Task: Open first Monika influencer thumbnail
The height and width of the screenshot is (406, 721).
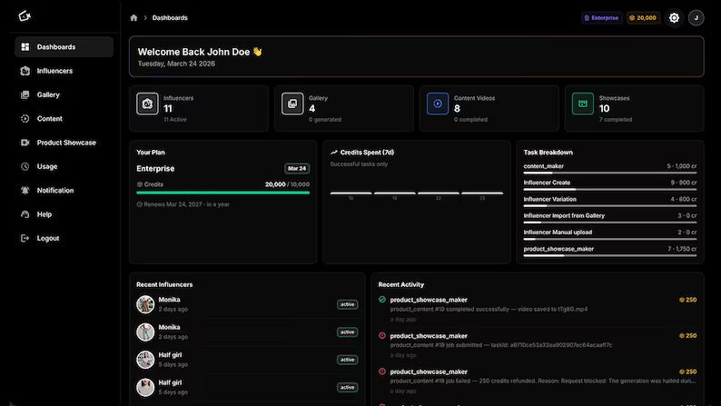Action: coord(145,304)
